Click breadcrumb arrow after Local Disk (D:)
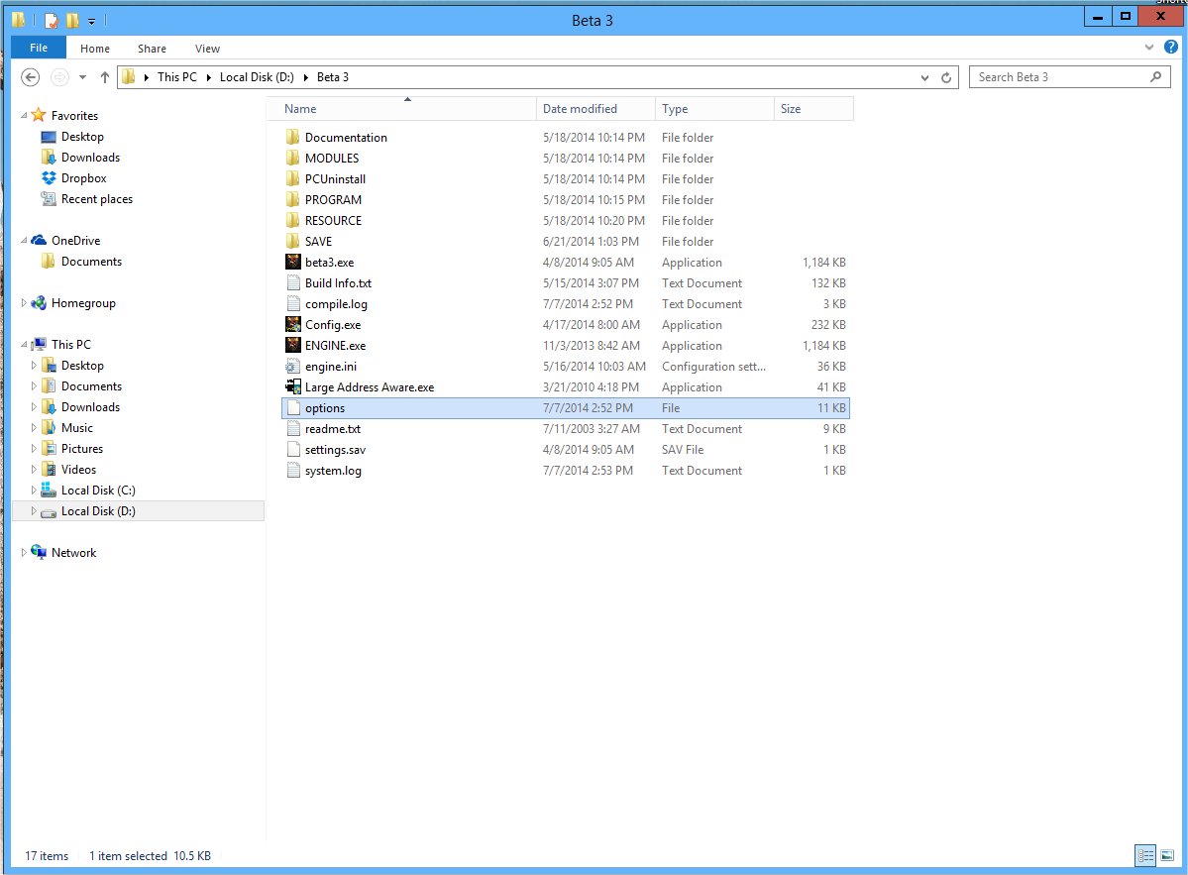1188x875 pixels. 306,77
